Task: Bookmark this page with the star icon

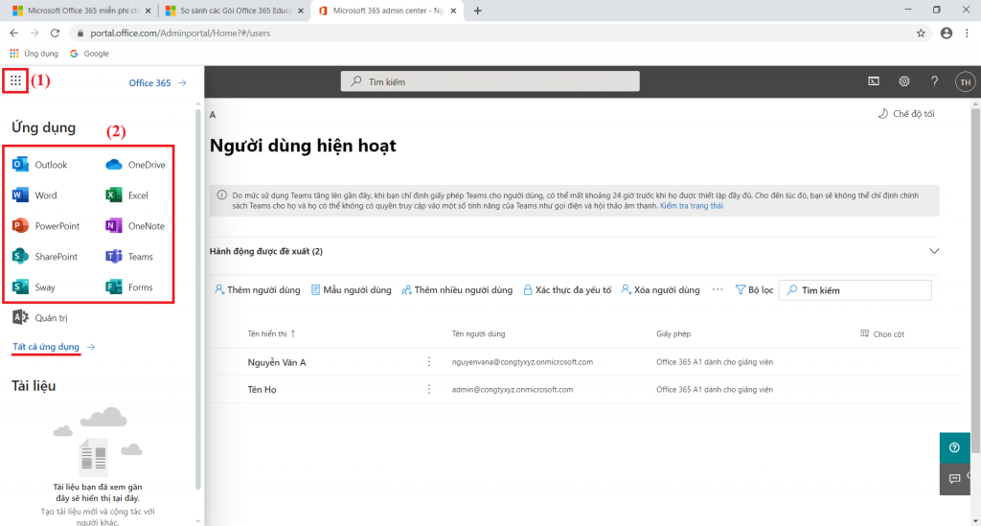Action: pos(921,34)
